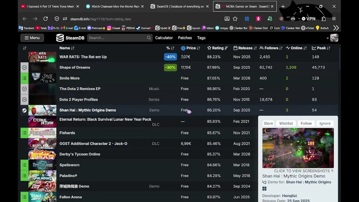Open the WAR RATS: The Rat em Up link

click(83, 57)
